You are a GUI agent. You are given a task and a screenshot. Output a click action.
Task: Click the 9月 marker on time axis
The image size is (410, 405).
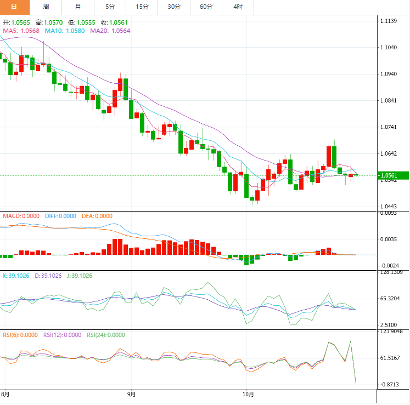tap(131, 393)
